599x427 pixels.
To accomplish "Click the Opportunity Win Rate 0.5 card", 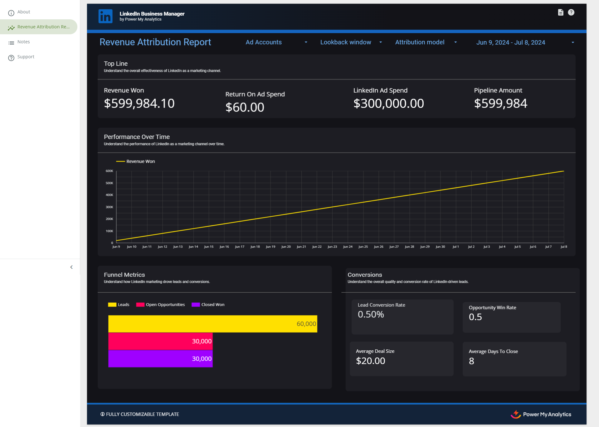I will click(512, 317).
